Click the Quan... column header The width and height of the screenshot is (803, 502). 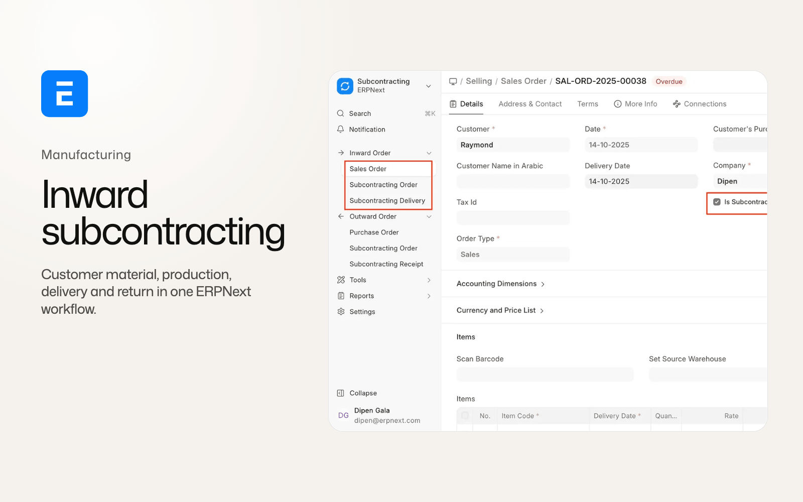[666, 416]
